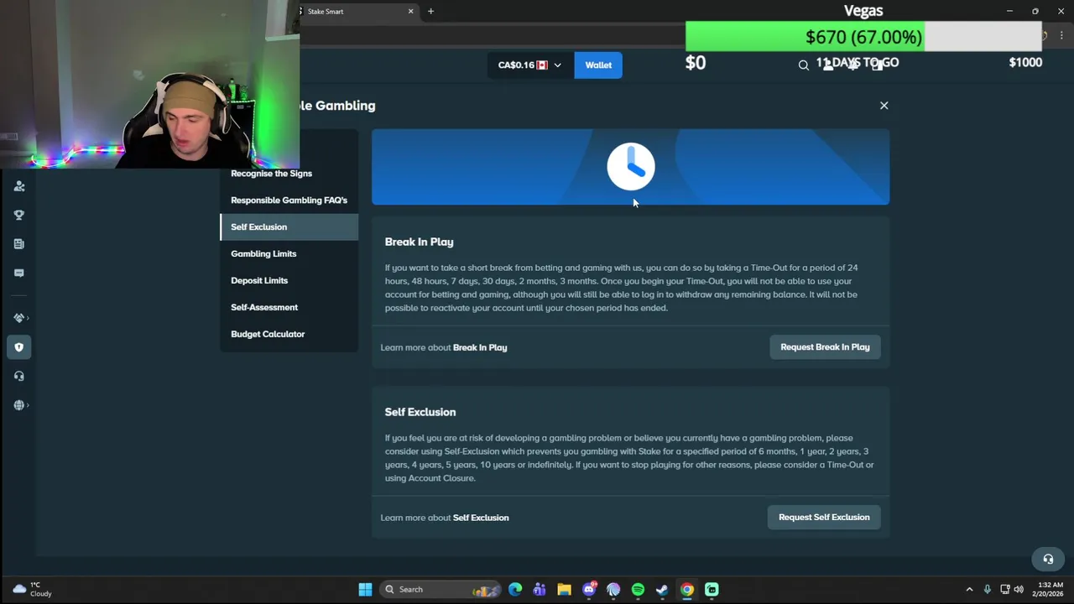Click the $670 (67.00%) green progress bar
The width and height of the screenshot is (1074, 604).
(805, 37)
